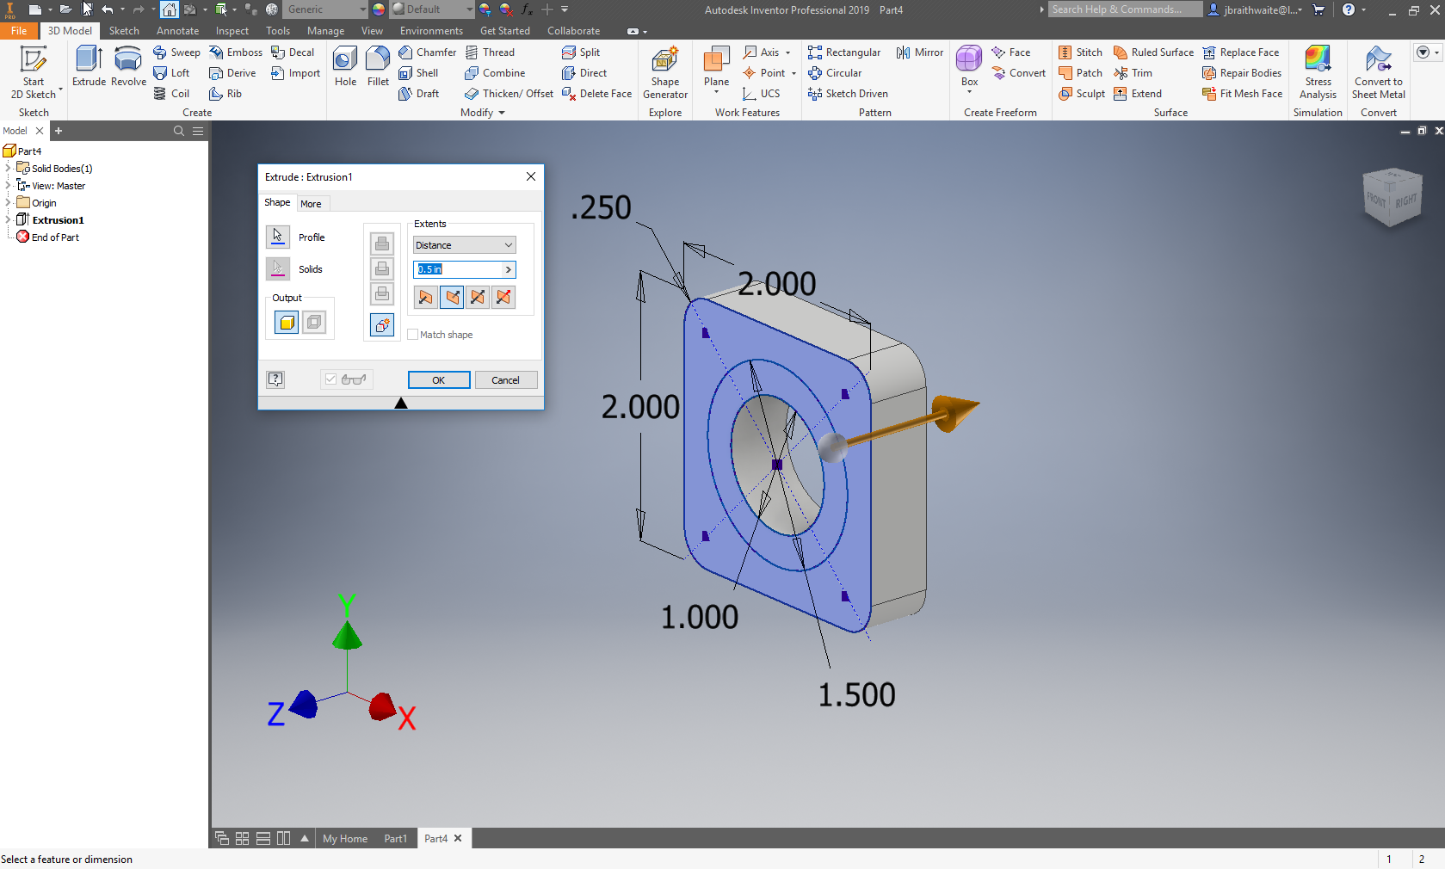Image resolution: width=1445 pixels, height=869 pixels.
Task: Click the appearance color wheel icon
Action: click(x=379, y=9)
